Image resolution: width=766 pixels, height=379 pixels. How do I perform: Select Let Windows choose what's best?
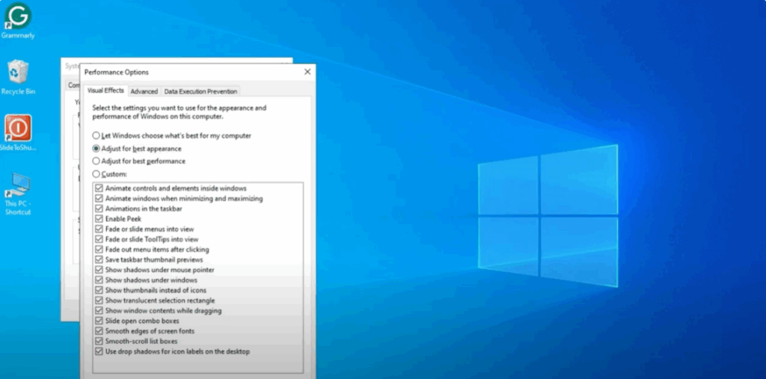[x=96, y=136]
